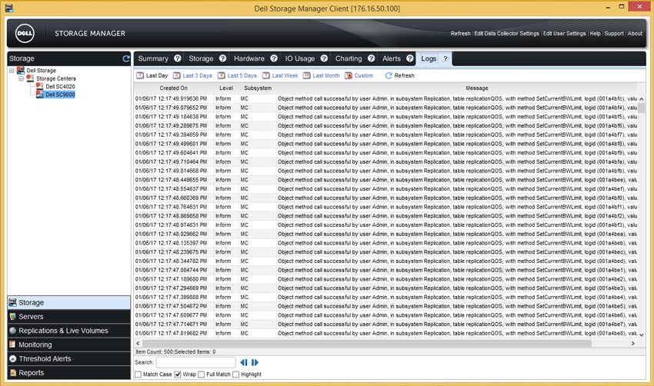The image size is (654, 386).
Task: Click the vertical scrollbar up arrow of logs
Action: coord(642,98)
